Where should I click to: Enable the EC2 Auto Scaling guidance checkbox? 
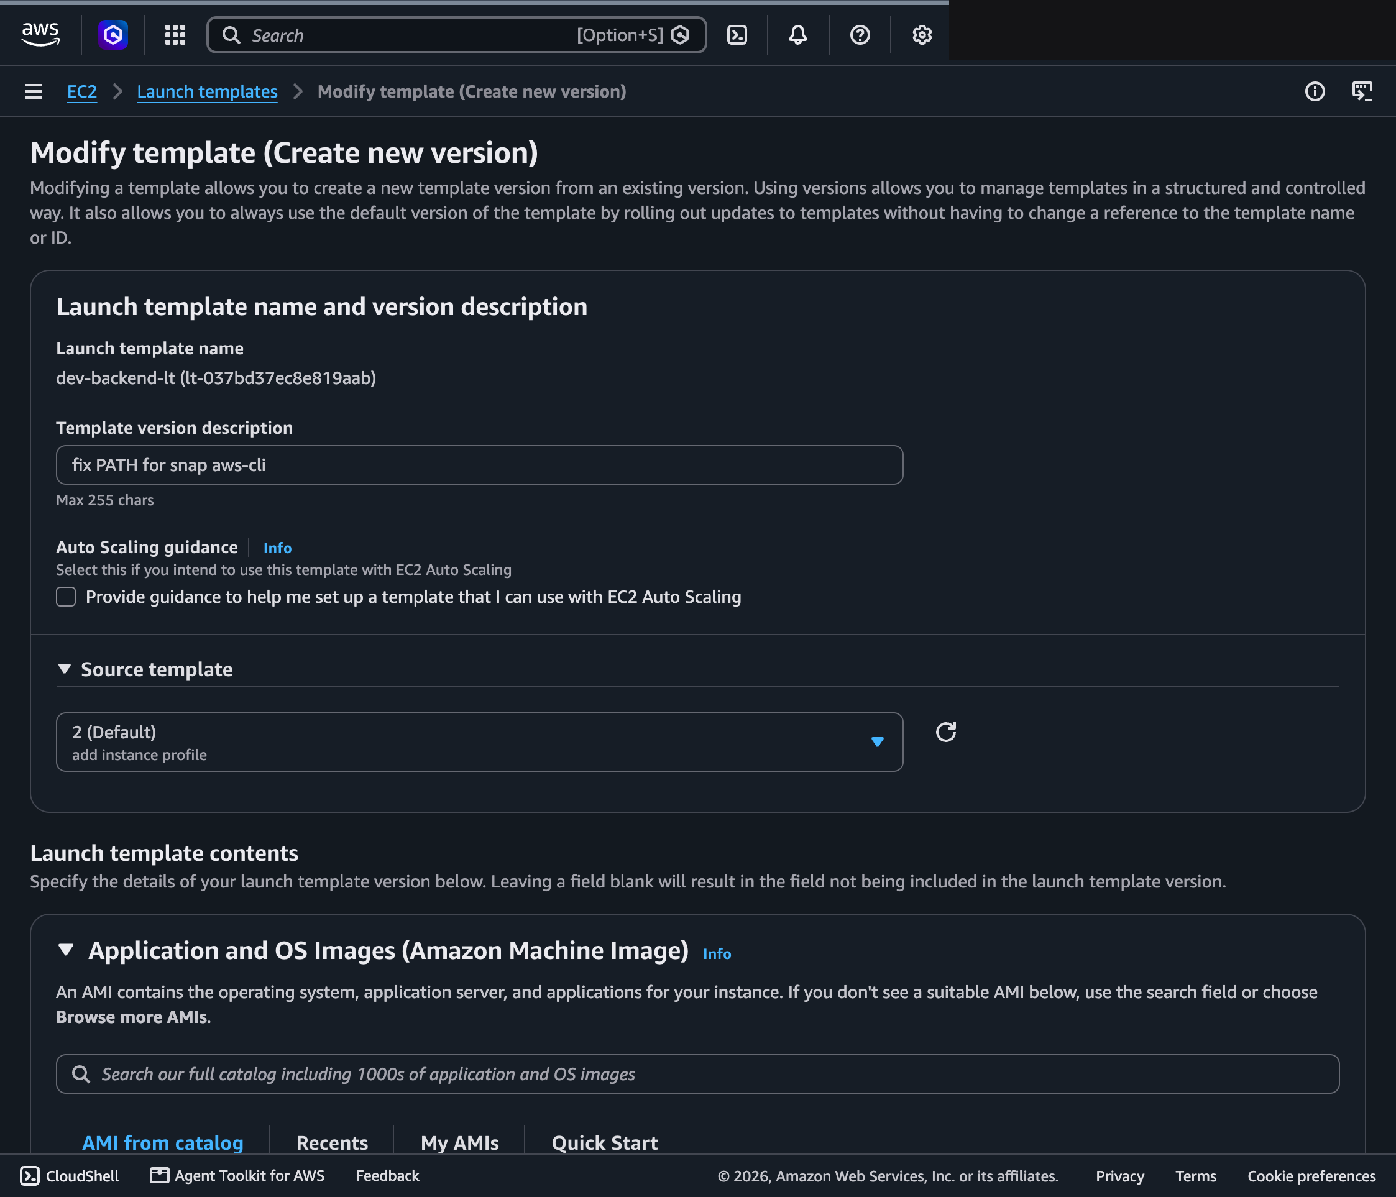pos(66,597)
